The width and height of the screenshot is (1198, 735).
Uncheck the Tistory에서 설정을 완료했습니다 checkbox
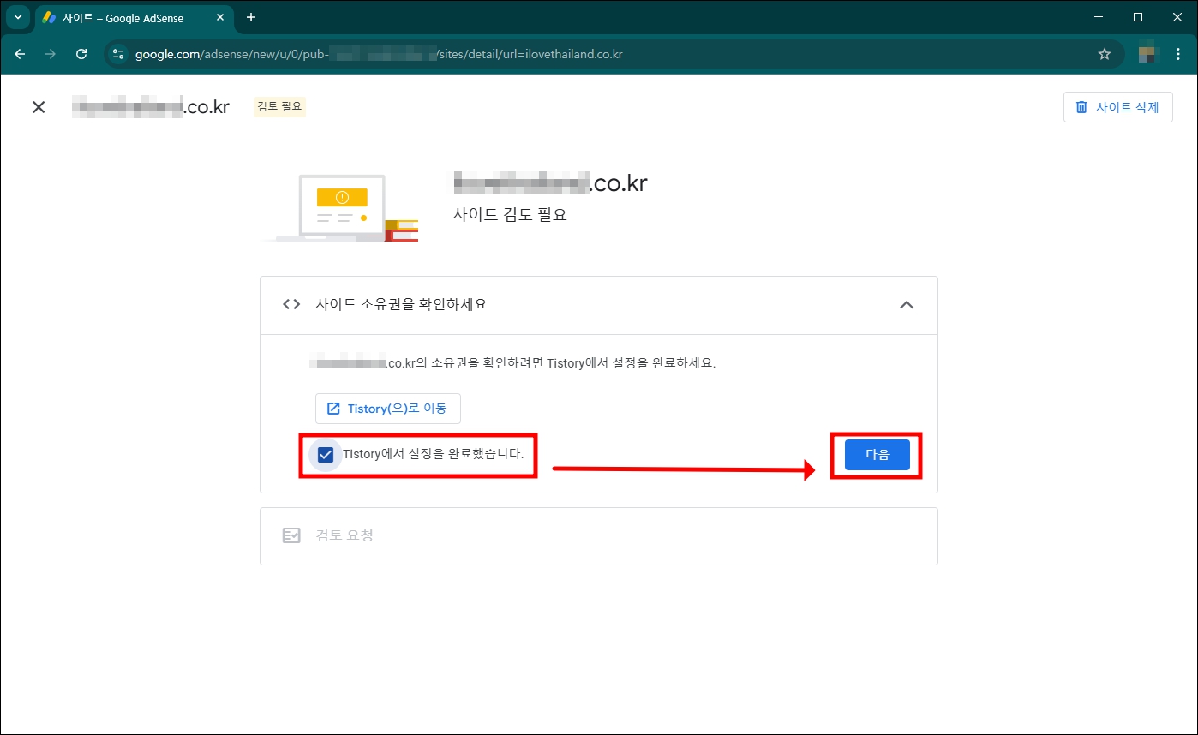coord(325,454)
